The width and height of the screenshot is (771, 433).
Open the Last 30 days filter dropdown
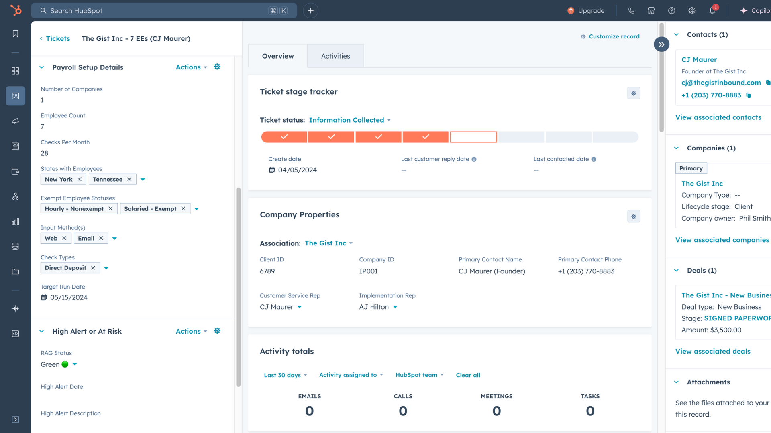(x=285, y=375)
